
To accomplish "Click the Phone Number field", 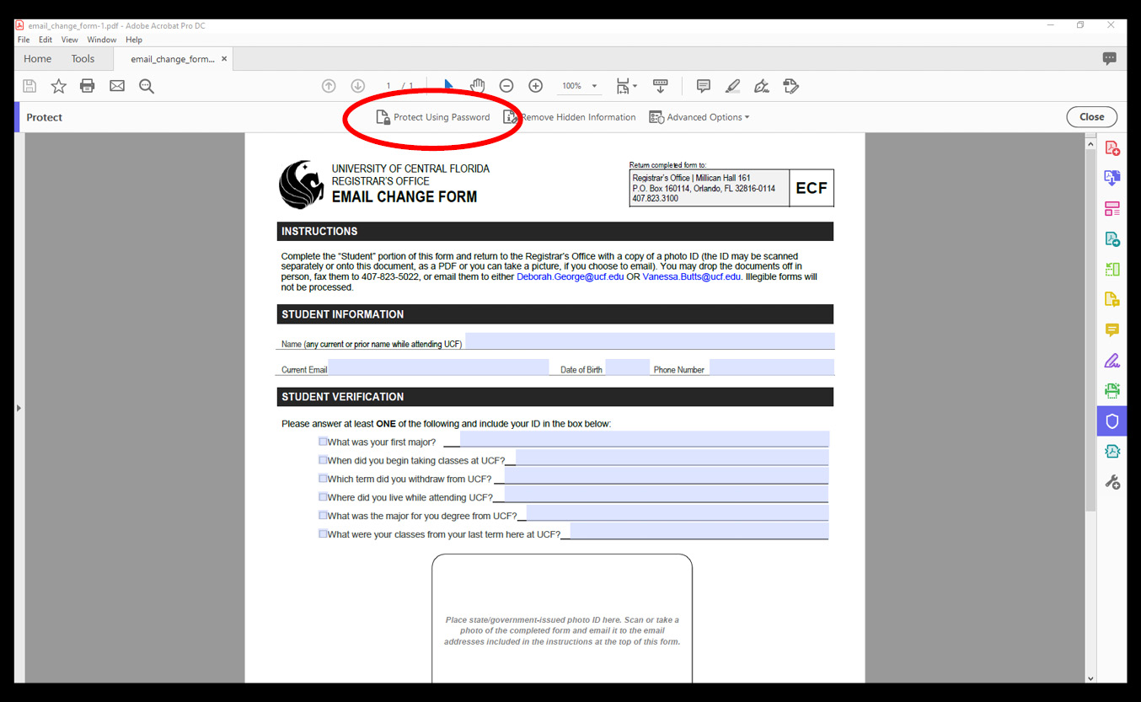I will click(772, 367).
